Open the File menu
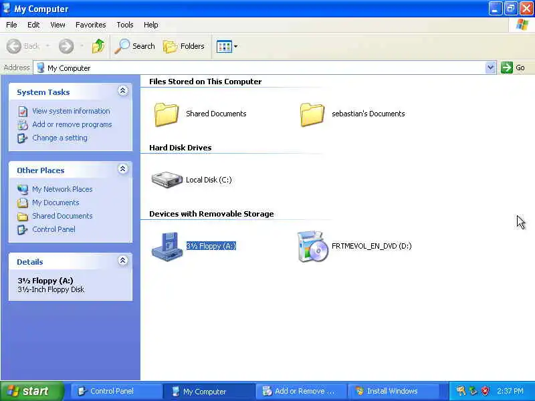Screen dimensions: 535x401 [x=11, y=25]
